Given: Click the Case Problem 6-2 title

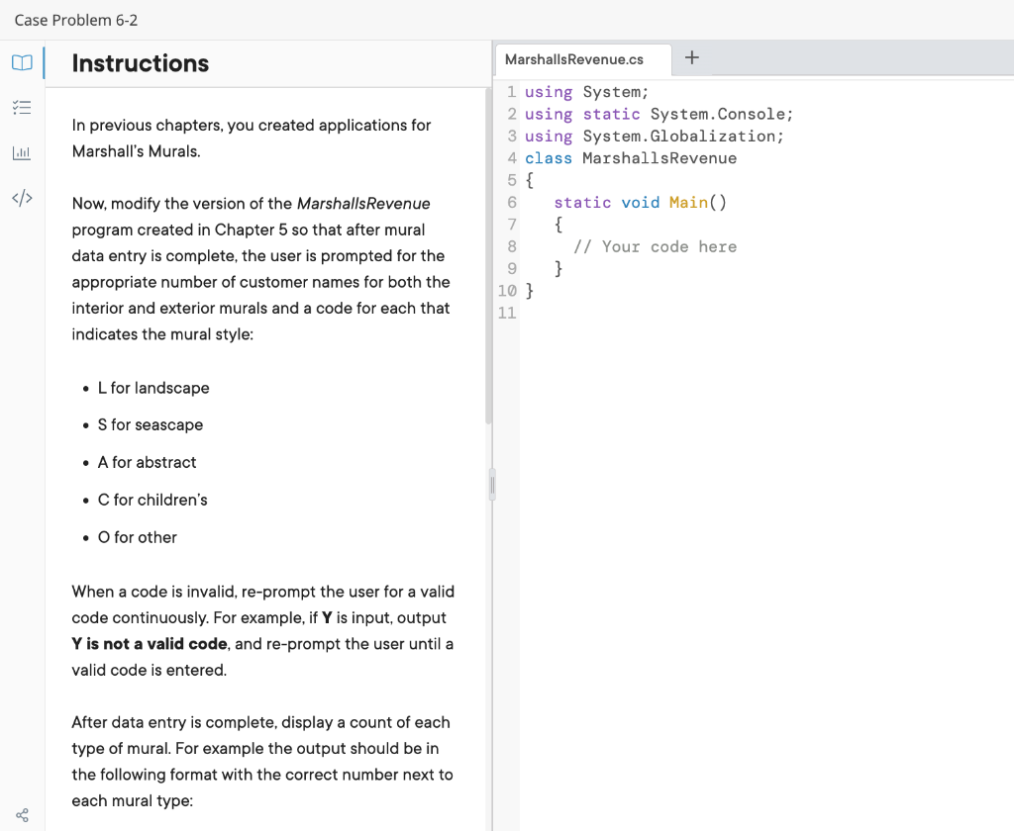Looking at the screenshot, I should (x=76, y=19).
